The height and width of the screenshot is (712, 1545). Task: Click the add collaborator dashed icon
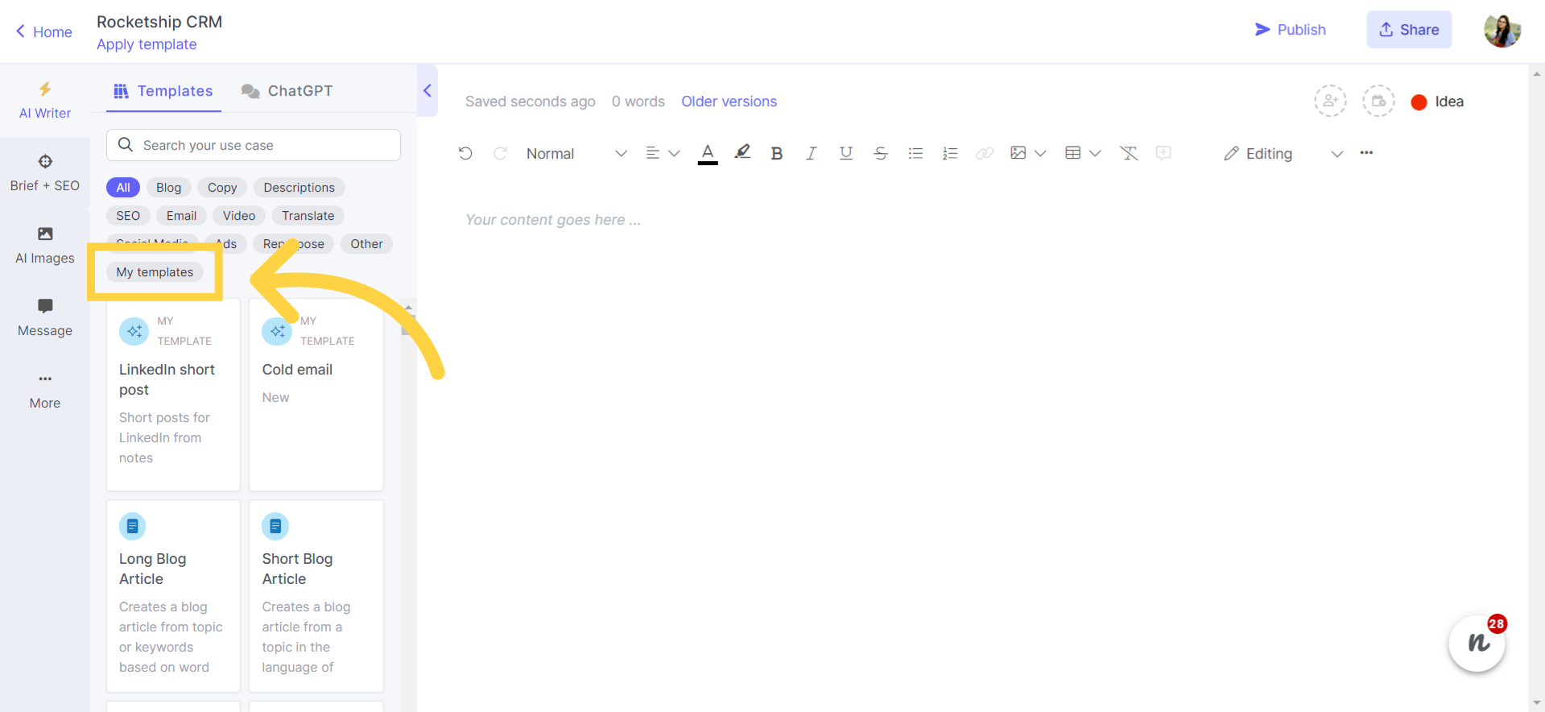(x=1330, y=101)
